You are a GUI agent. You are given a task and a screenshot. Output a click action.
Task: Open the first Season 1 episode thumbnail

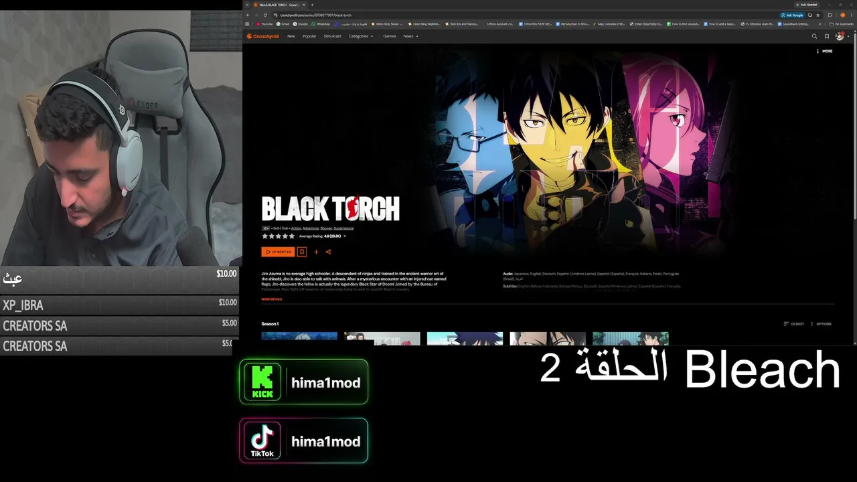point(299,339)
